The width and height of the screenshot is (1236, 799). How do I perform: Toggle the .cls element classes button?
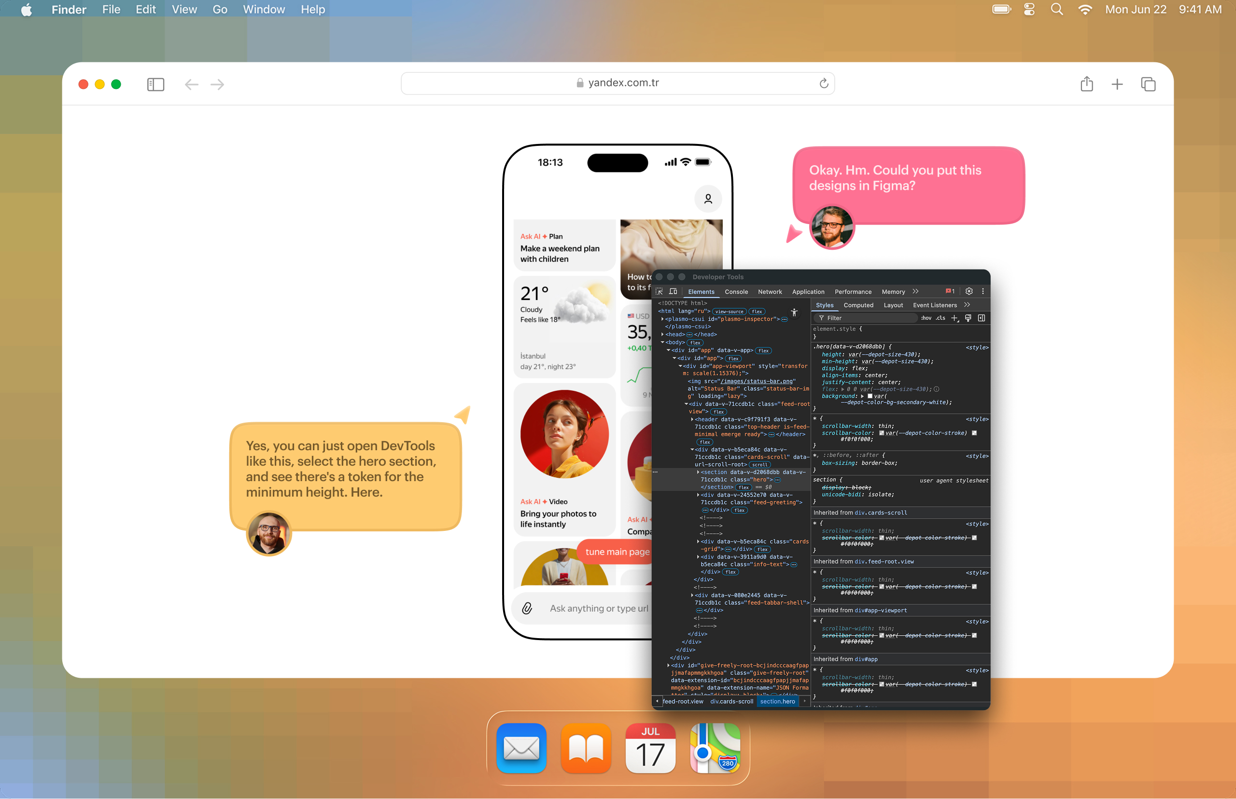point(941,318)
